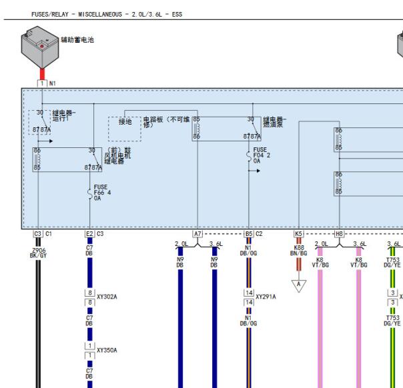The height and width of the screenshot is (388, 403).
Task: Click connector pin box C3
Action: (38, 234)
